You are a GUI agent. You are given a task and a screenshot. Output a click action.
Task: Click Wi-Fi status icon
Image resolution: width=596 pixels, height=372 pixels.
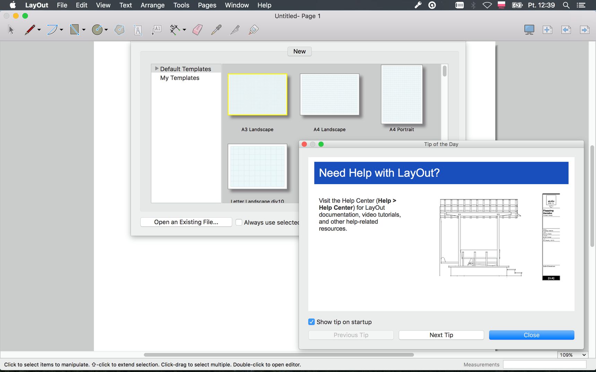[487, 5]
